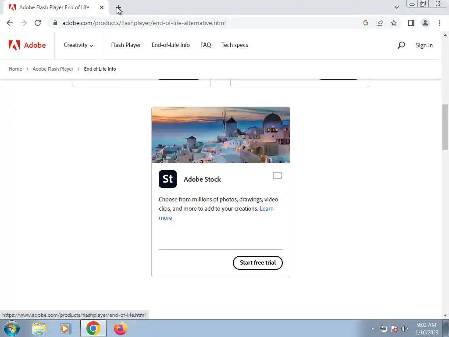Open the tab search chevron in the title bar
The image size is (449, 337).
click(396, 7)
